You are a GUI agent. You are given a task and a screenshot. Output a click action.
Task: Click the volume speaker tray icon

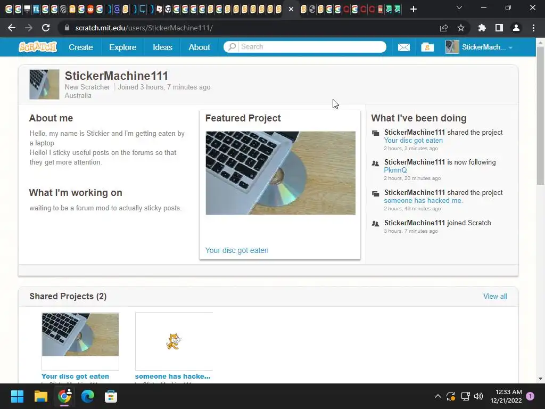point(478,396)
